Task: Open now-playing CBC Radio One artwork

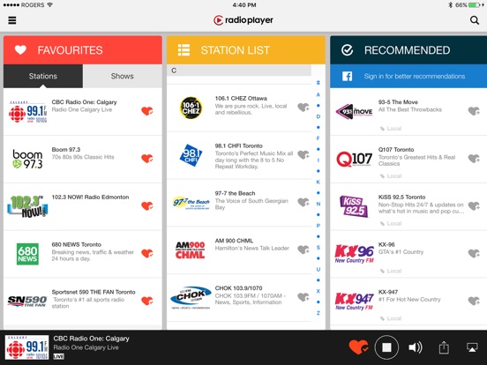Action: point(27,347)
